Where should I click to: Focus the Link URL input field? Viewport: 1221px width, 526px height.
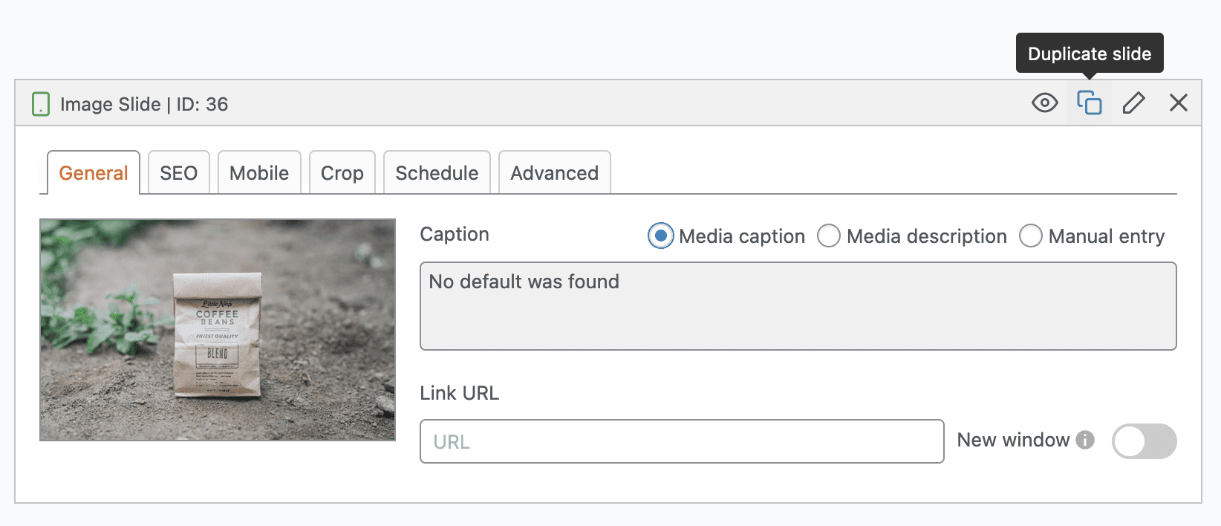[x=681, y=441]
